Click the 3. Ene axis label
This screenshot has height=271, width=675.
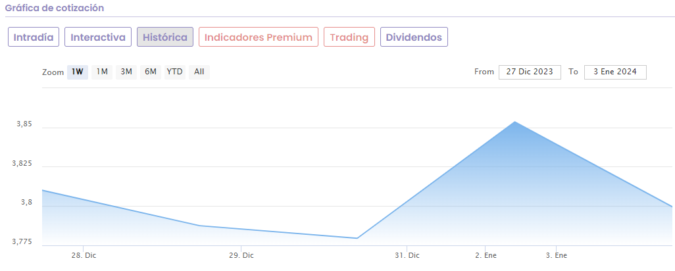coord(557,255)
